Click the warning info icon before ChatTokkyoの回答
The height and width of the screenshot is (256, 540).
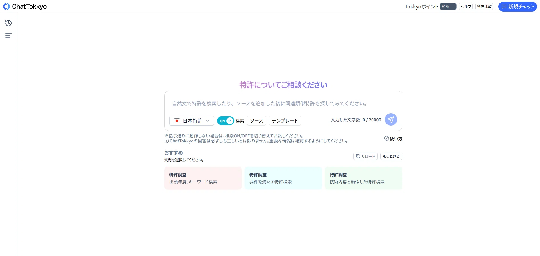point(166,141)
